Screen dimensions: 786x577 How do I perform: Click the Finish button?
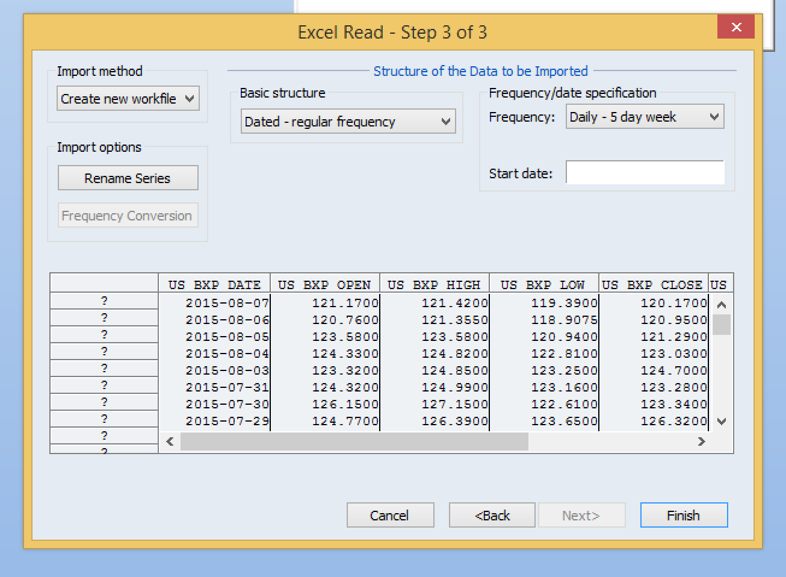[684, 516]
